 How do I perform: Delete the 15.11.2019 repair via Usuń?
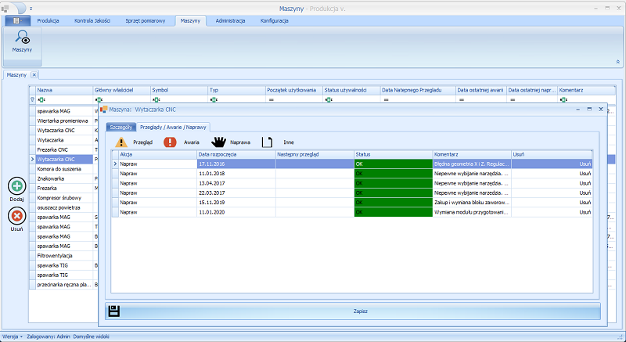(x=585, y=203)
